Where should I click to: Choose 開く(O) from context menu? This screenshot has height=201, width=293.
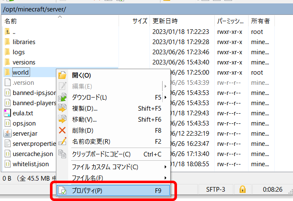click(113, 75)
